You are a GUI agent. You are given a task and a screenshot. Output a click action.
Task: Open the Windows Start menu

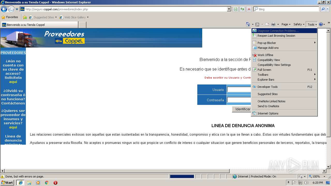coord(7,182)
